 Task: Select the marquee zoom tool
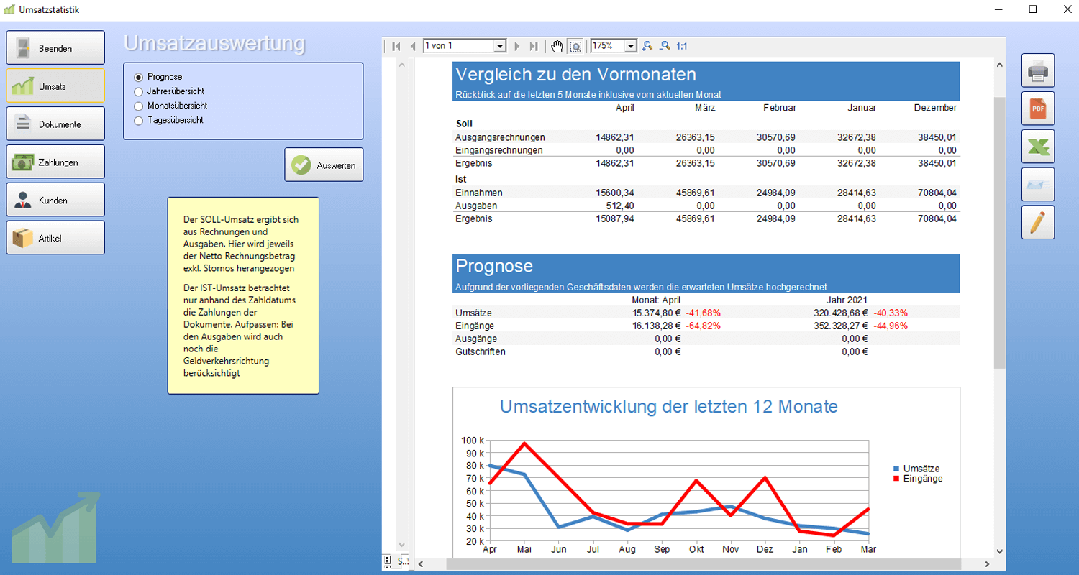click(x=575, y=46)
